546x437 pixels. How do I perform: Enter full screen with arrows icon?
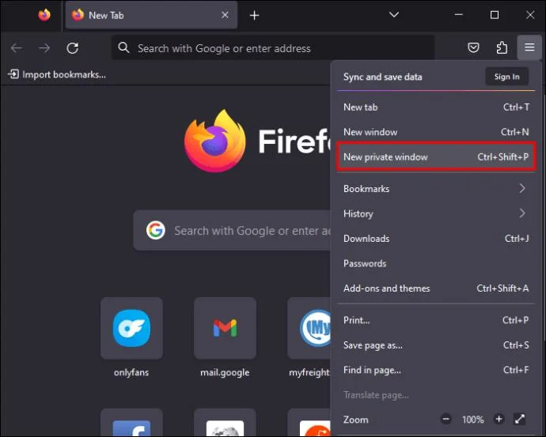point(520,419)
